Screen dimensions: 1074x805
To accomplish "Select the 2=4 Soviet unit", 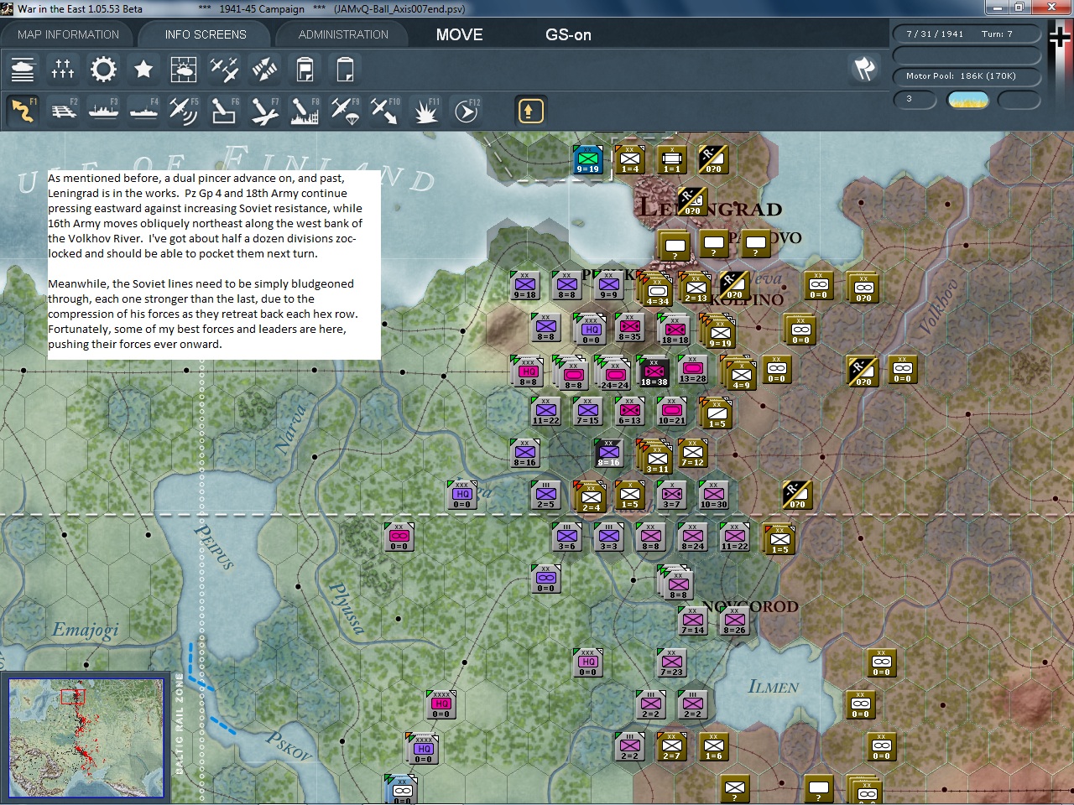I will (x=591, y=498).
